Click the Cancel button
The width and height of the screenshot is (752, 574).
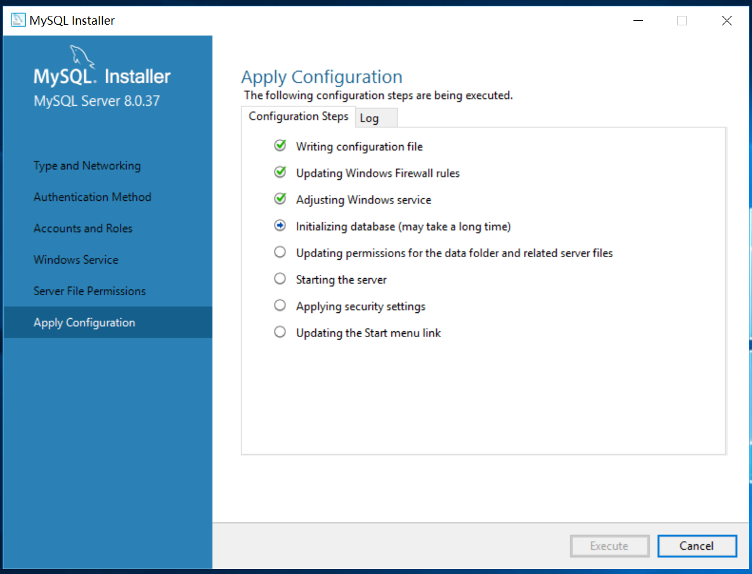click(x=697, y=545)
